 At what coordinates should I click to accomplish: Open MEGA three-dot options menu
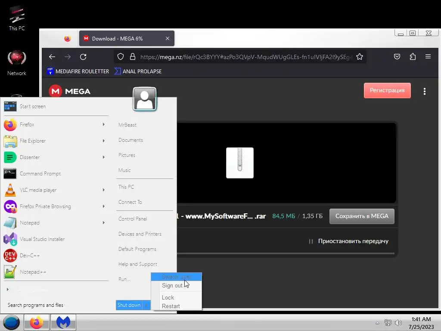424,91
